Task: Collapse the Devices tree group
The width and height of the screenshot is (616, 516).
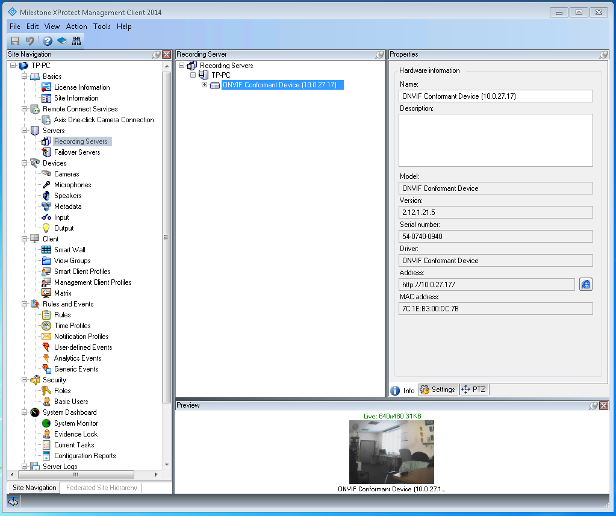Action: click(25, 163)
